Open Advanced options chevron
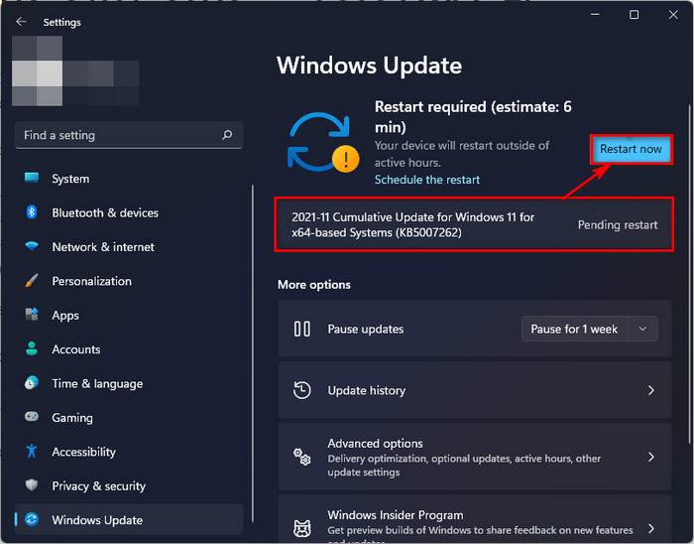Viewport: 694px width, 544px height. (x=651, y=457)
